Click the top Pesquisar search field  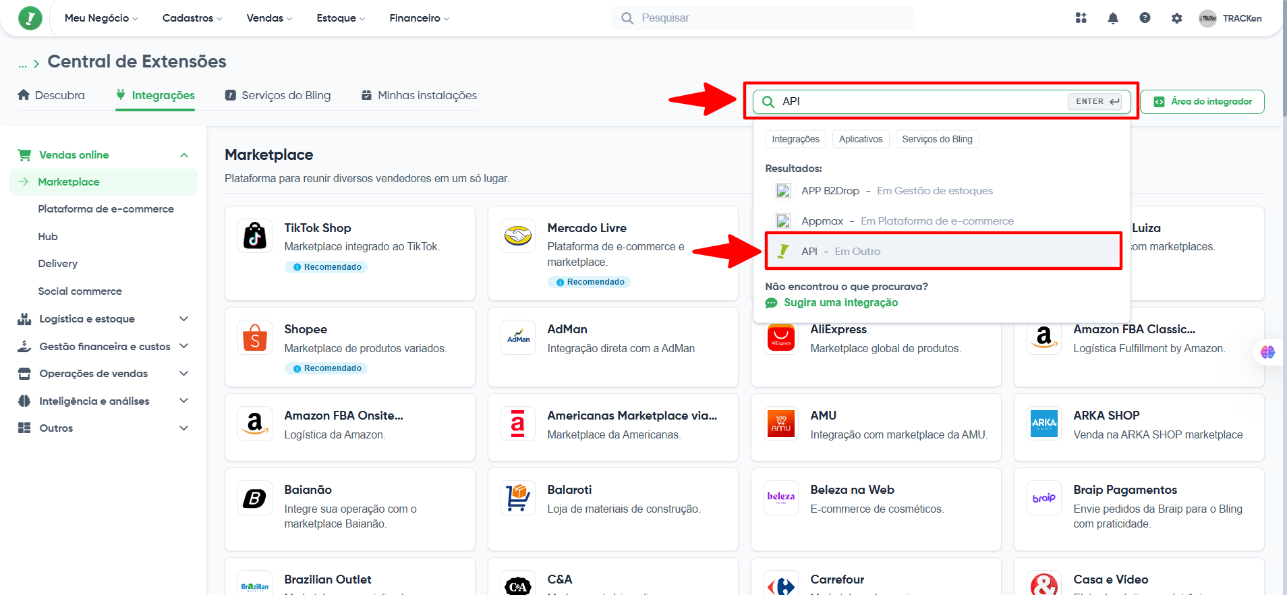tap(764, 18)
